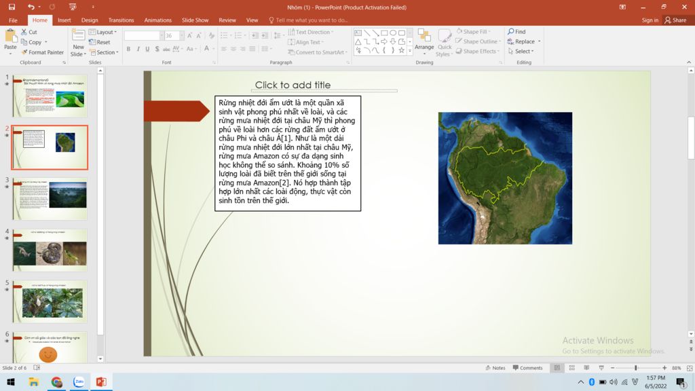The height and width of the screenshot is (391, 695).
Task: Toggle Bold formatting
Action: pos(128,49)
